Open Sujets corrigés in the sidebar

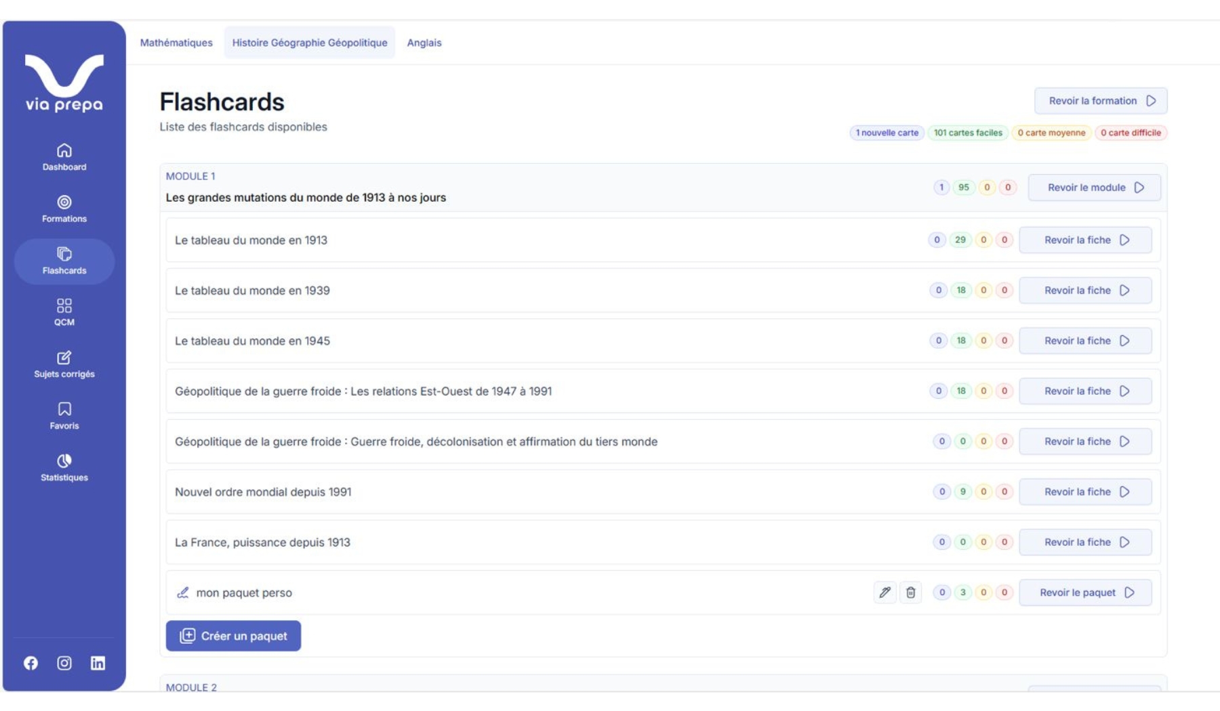click(x=64, y=364)
